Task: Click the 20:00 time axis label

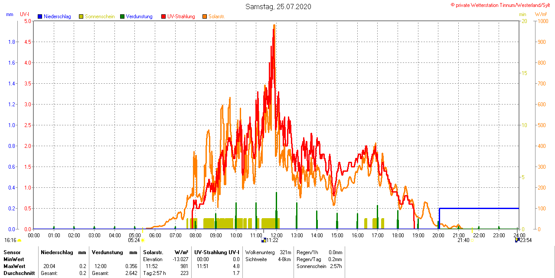Action: point(438,235)
